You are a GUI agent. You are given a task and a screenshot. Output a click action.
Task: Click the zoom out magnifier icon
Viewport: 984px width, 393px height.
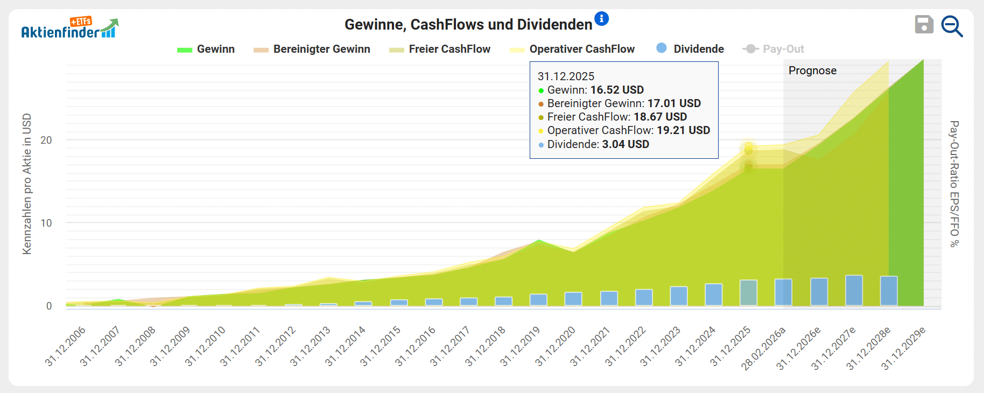pyautogui.click(x=952, y=26)
